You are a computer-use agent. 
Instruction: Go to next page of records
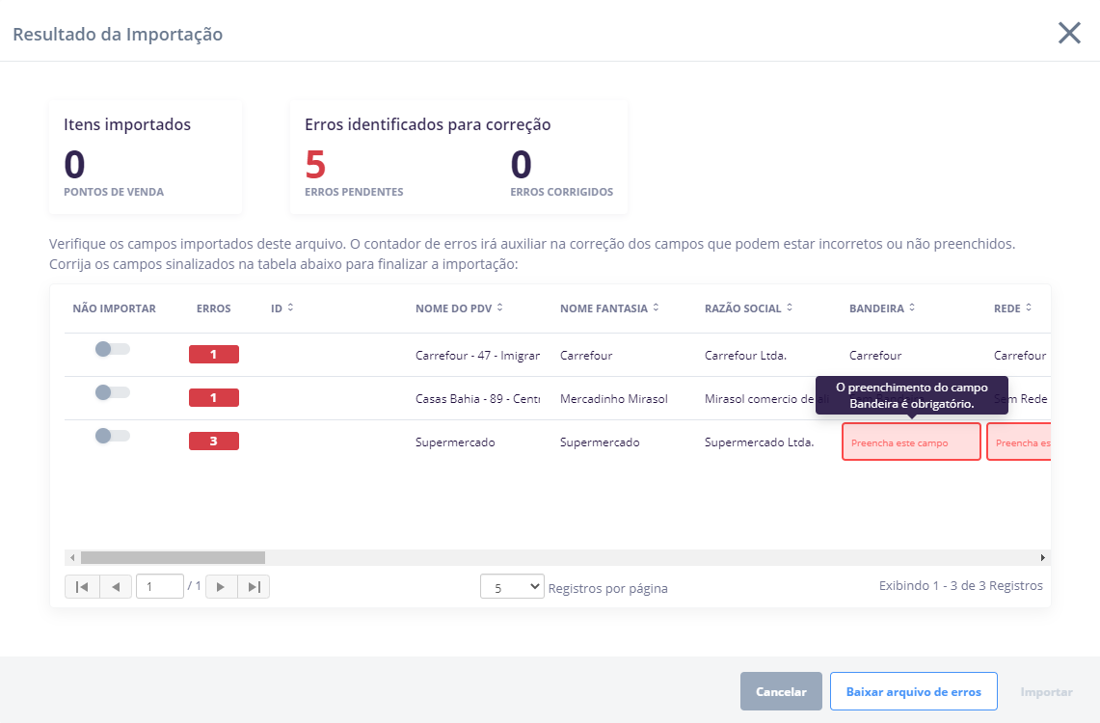221,586
